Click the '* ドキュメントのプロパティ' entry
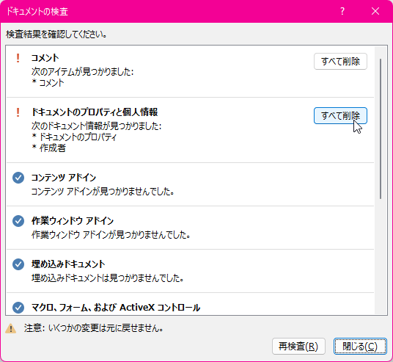 tap(75, 137)
